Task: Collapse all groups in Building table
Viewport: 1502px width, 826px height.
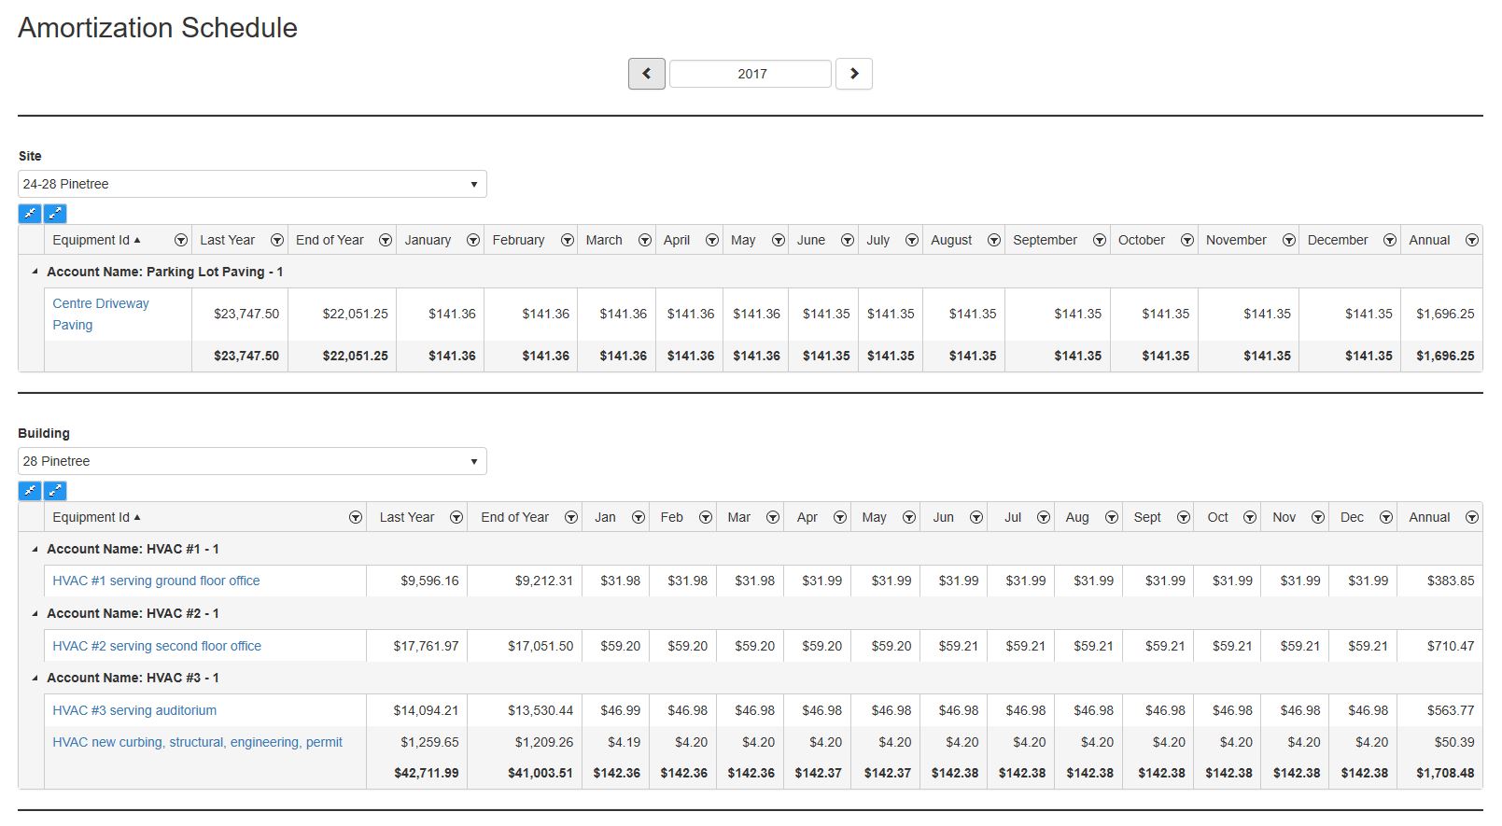Action: pos(30,490)
